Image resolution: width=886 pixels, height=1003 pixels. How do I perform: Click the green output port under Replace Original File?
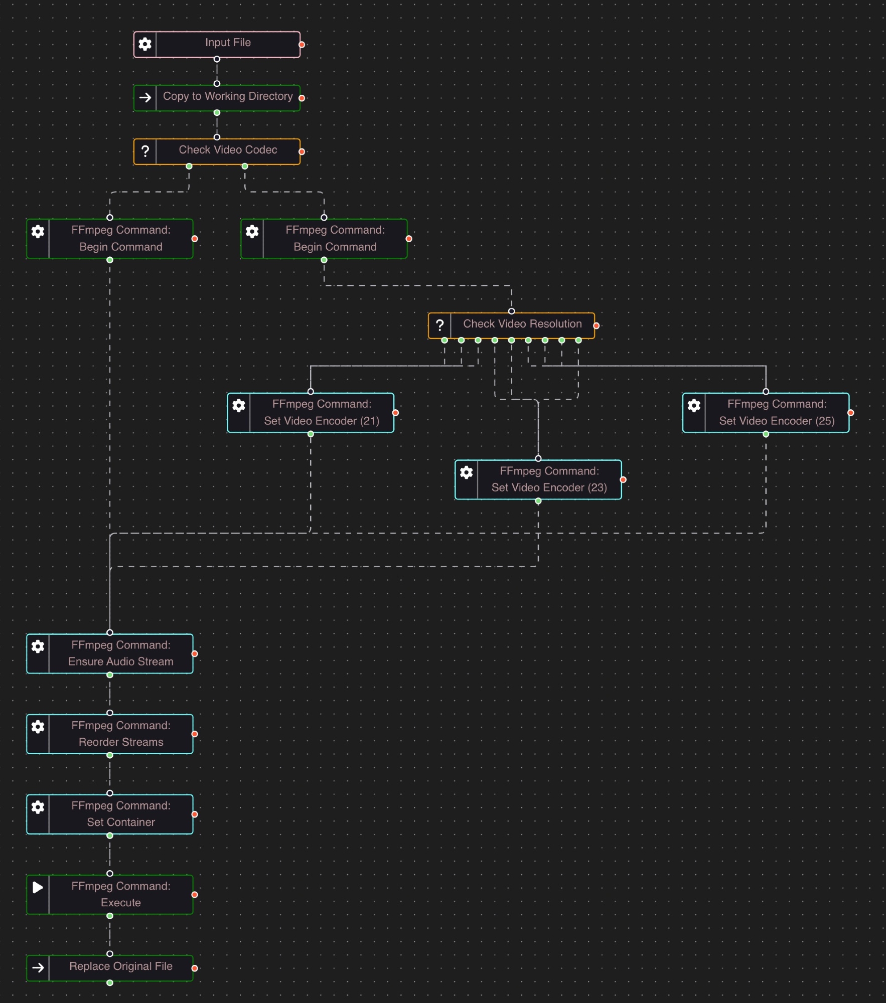[110, 983]
